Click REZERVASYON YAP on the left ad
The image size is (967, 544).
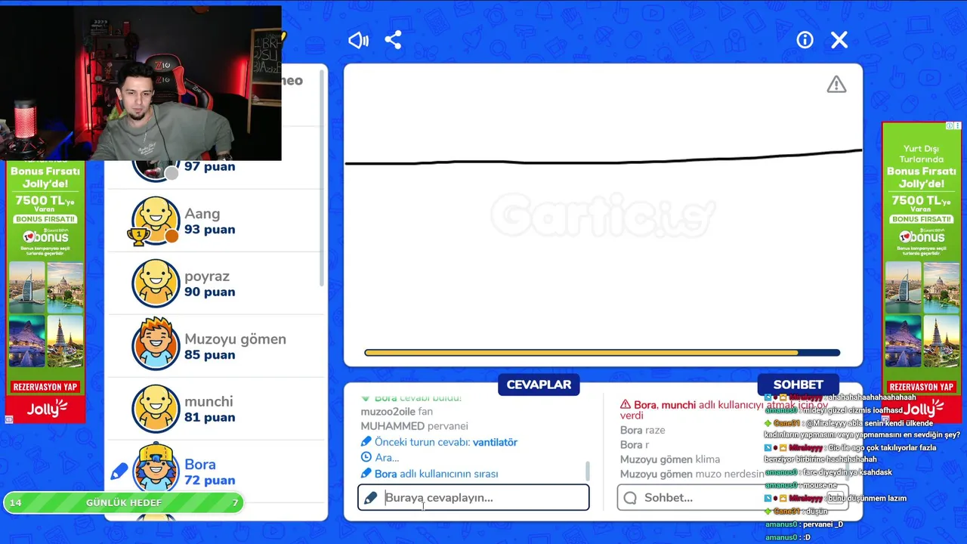pyautogui.click(x=46, y=387)
